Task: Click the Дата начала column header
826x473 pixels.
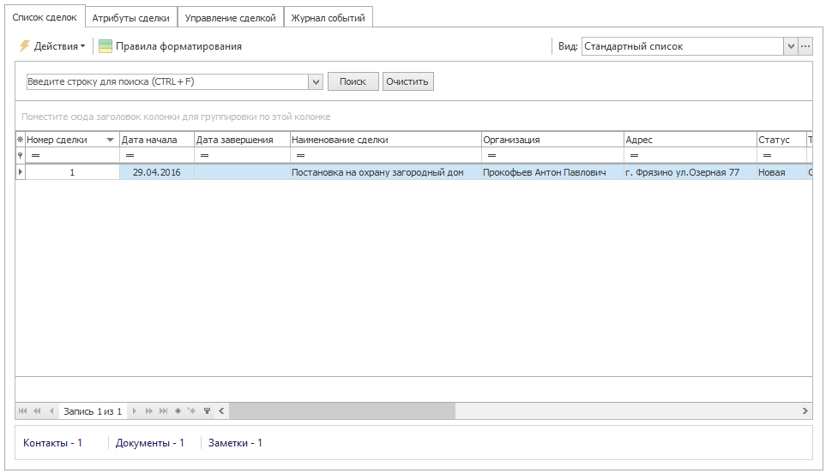Action: point(157,140)
